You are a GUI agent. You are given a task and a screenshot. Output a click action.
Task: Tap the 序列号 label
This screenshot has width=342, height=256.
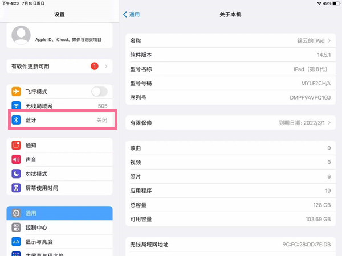138,97
